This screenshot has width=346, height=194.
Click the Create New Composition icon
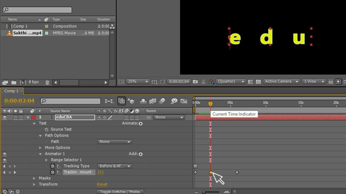(23, 82)
